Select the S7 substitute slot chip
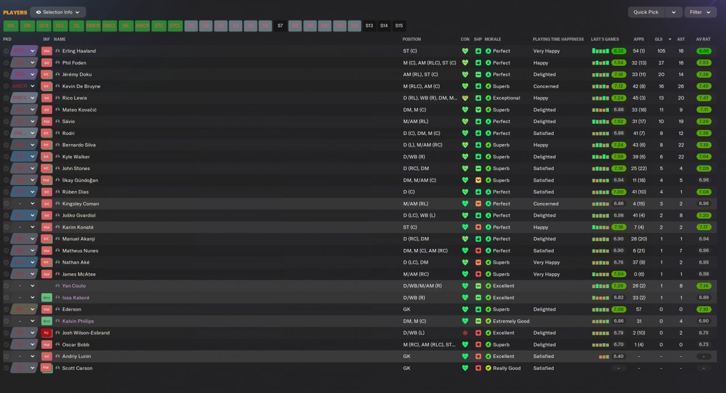This screenshot has height=393, width=726. (x=280, y=26)
